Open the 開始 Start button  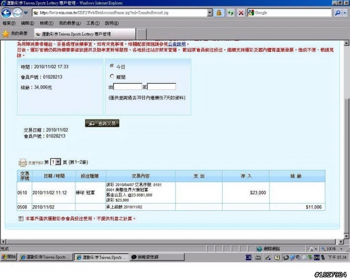click(9, 257)
